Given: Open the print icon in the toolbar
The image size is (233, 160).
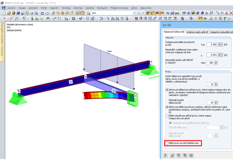Looking at the screenshot, I should pyautogui.click(x=32, y=13).
